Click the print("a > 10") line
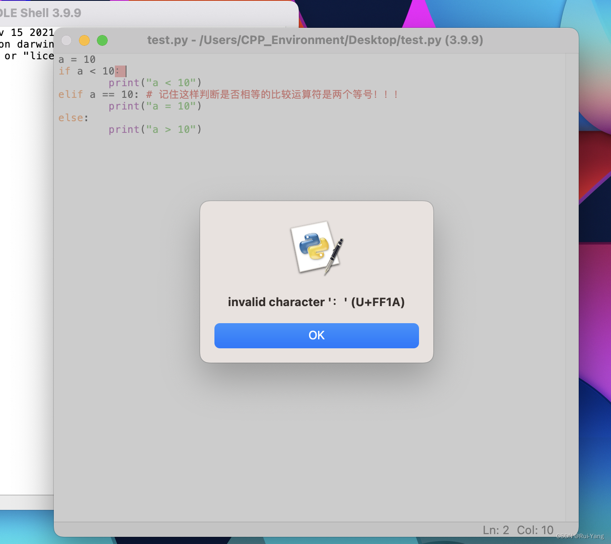 click(x=155, y=129)
